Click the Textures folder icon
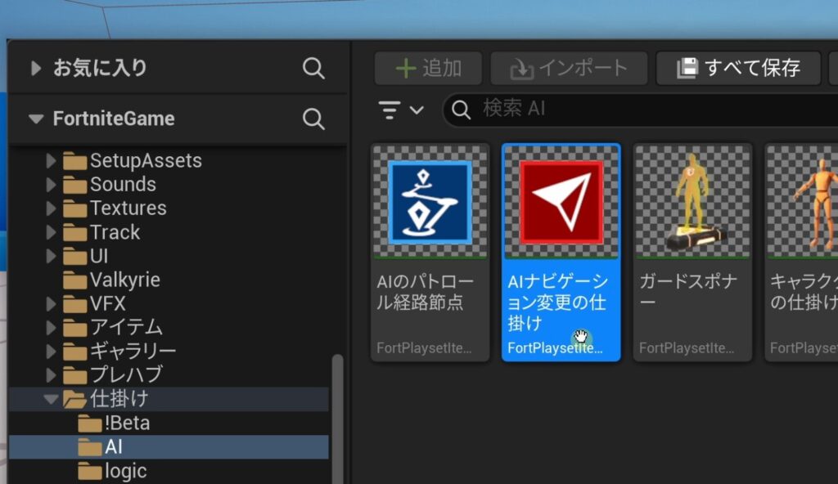This screenshot has width=838, height=484. tap(75, 208)
